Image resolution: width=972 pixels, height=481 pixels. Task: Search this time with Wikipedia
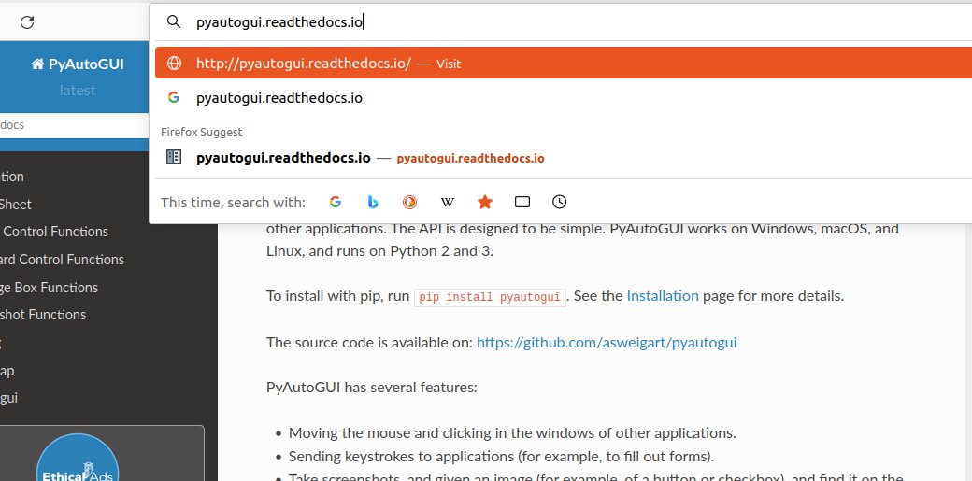tap(448, 202)
